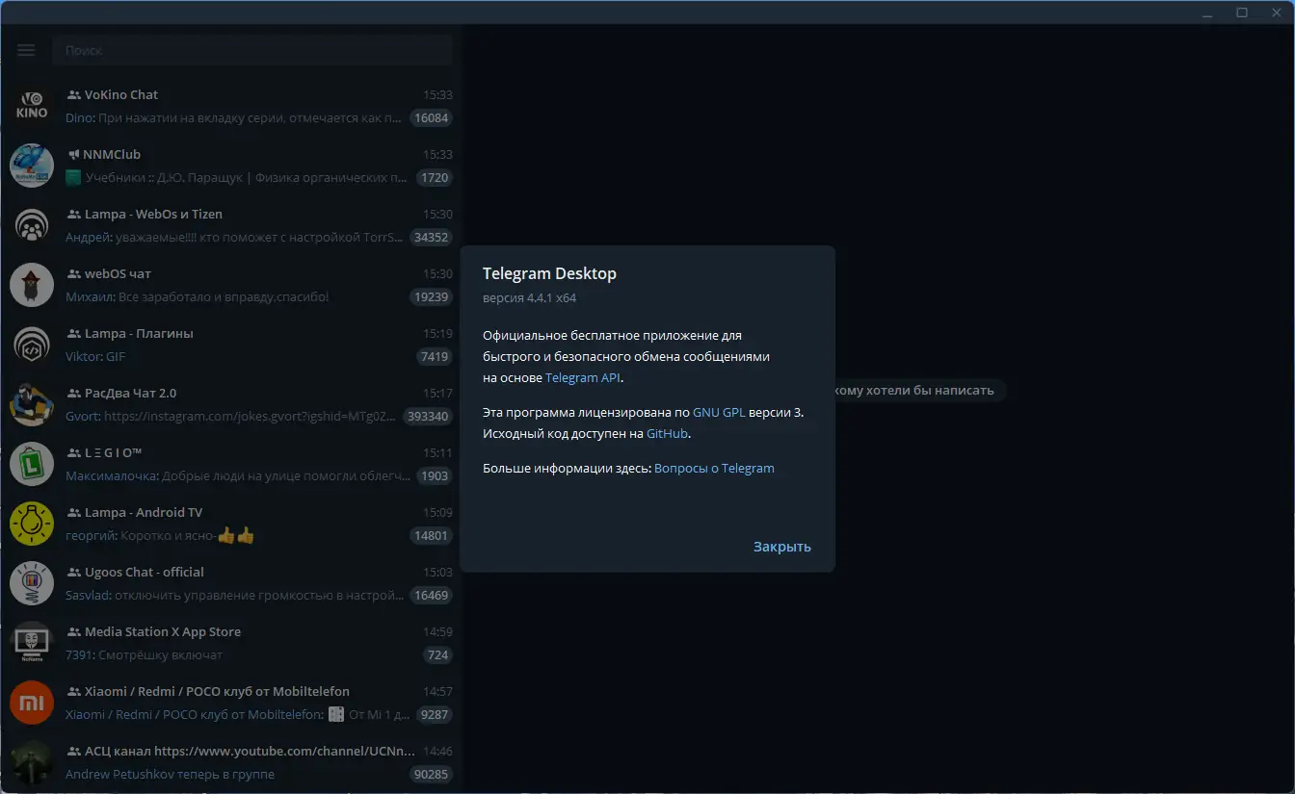Screen dimensions: 1295x794
Task: Click the Ugoos Chat - official avatar
Action: coord(32,583)
